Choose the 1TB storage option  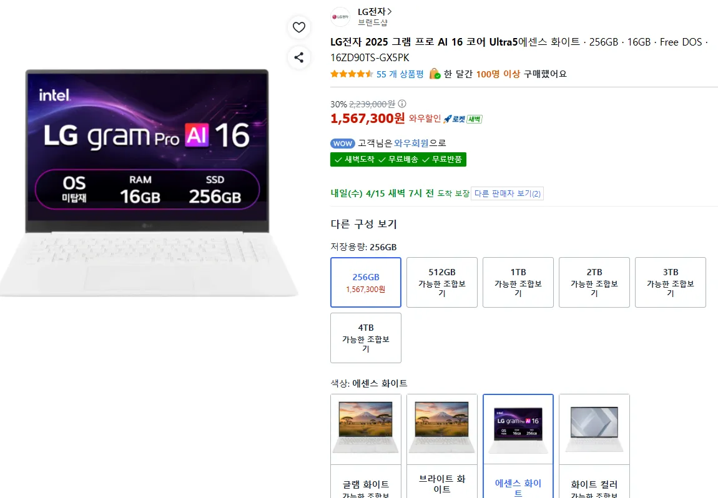click(x=518, y=282)
